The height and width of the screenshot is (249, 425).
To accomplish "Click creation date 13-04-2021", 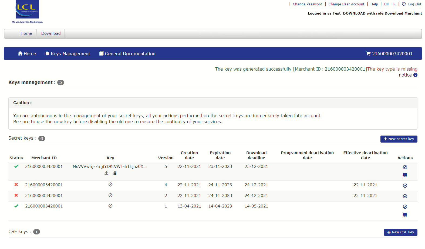I will coord(189,206).
